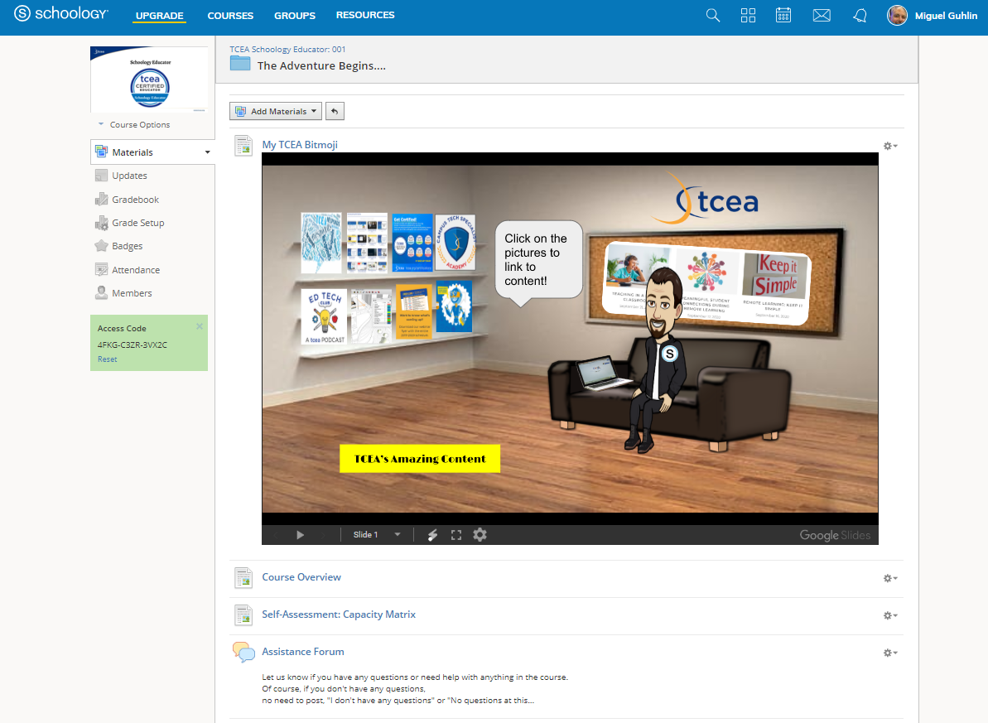Image resolution: width=988 pixels, height=723 pixels.
Task: Reset the course access code
Action: tap(107, 359)
